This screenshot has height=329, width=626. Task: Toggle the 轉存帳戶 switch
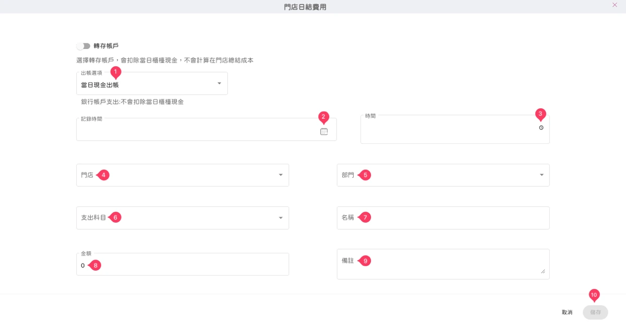click(83, 46)
